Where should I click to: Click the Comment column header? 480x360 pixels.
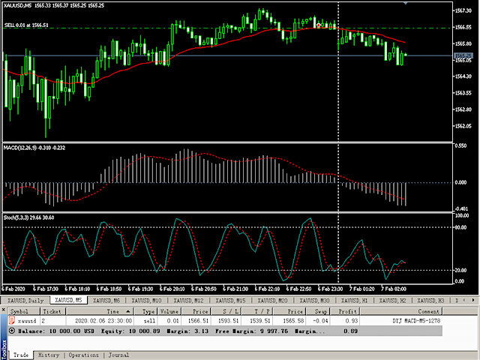430,310
